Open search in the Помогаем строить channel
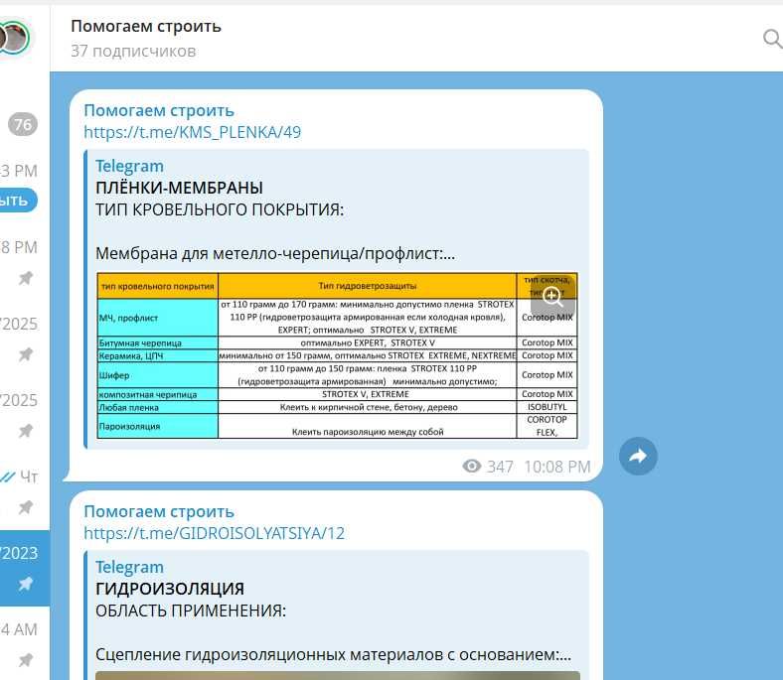This screenshot has height=680, width=783. (773, 38)
